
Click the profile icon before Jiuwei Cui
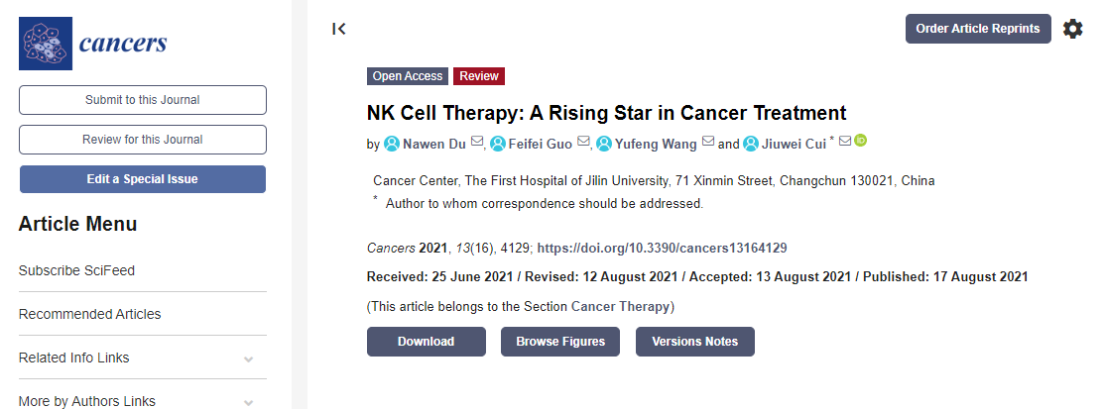click(x=751, y=144)
